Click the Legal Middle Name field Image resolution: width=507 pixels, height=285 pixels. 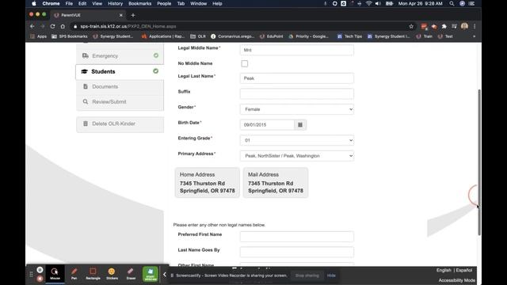point(296,50)
